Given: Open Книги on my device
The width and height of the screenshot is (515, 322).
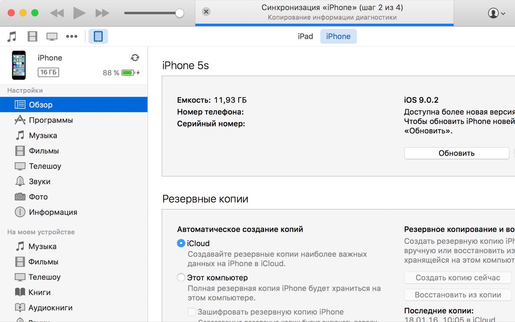Looking at the screenshot, I should (74, 292).
